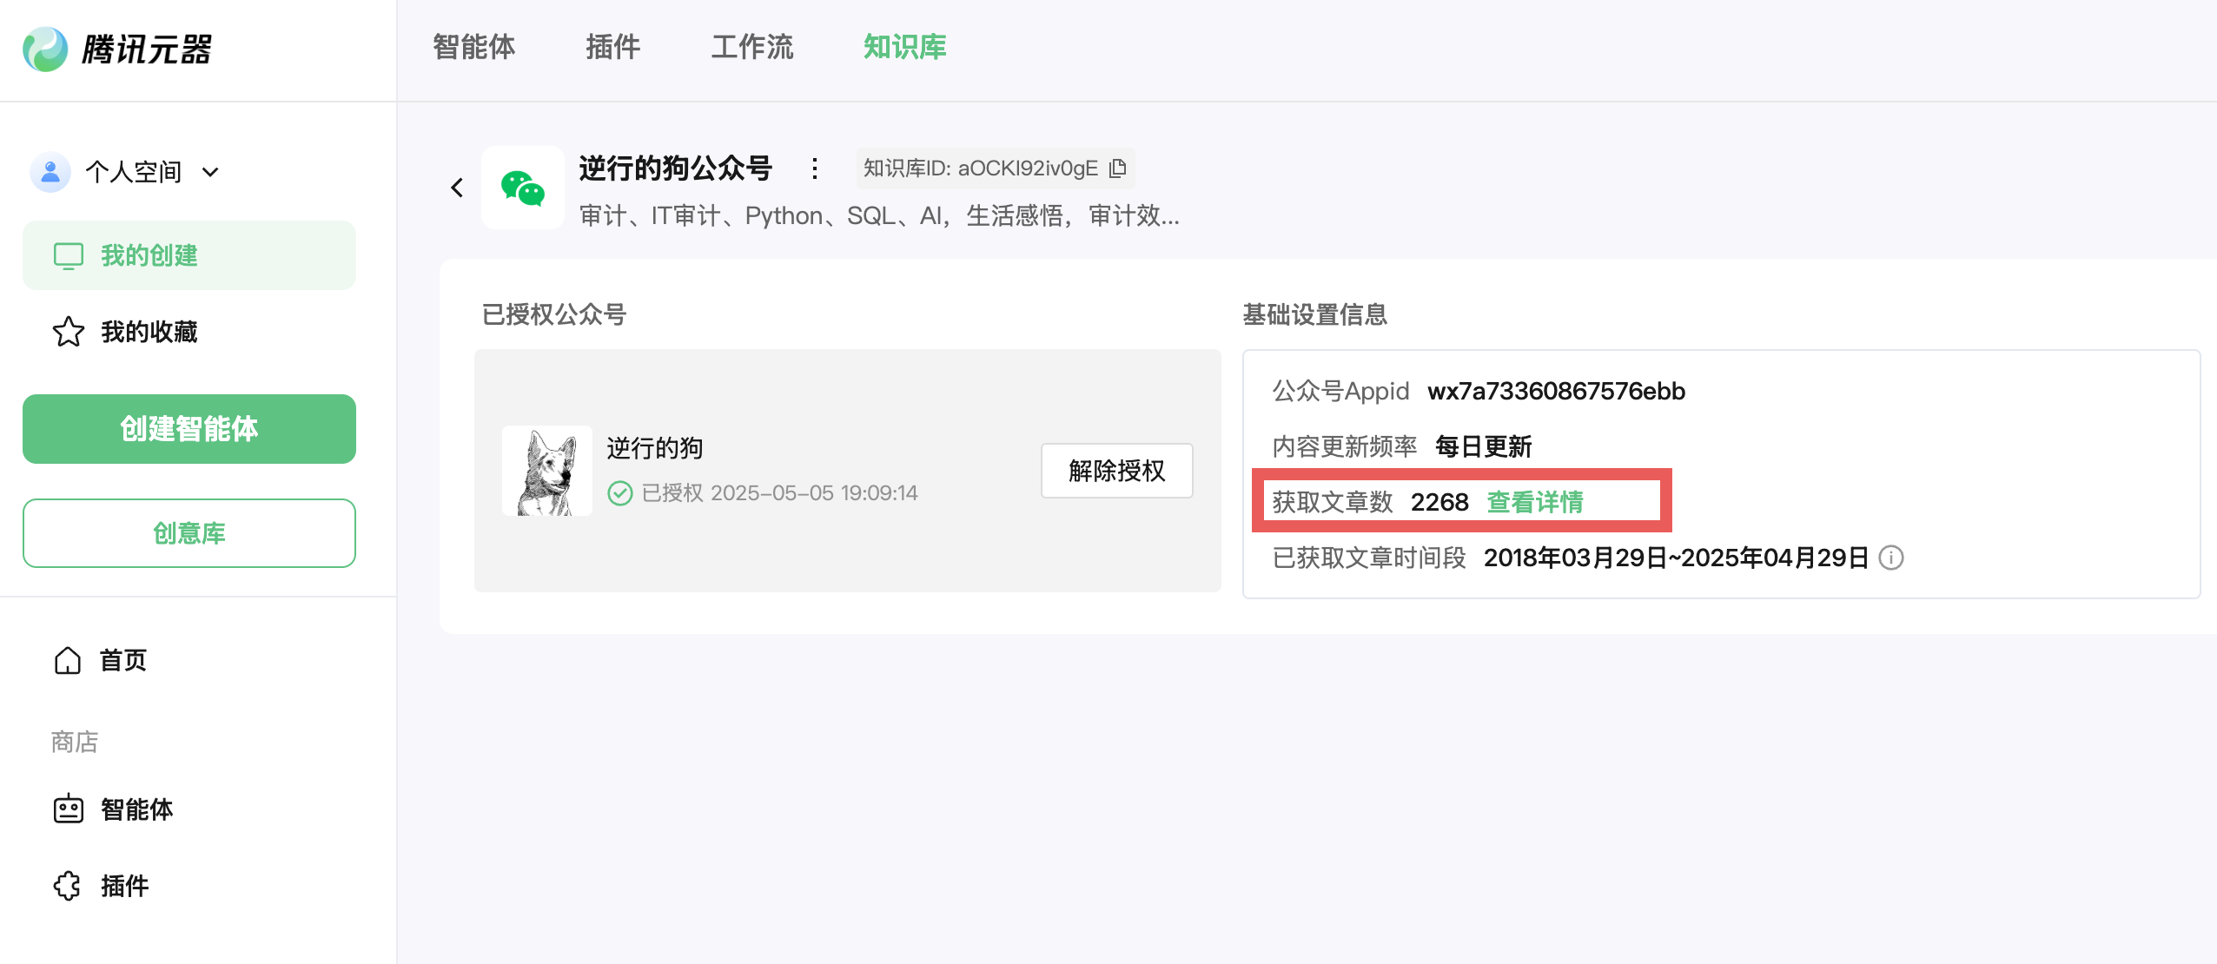Screen dimensions: 2217x964
Task: Open 我的收藏 in the sidebar
Action: pos(189,332)
